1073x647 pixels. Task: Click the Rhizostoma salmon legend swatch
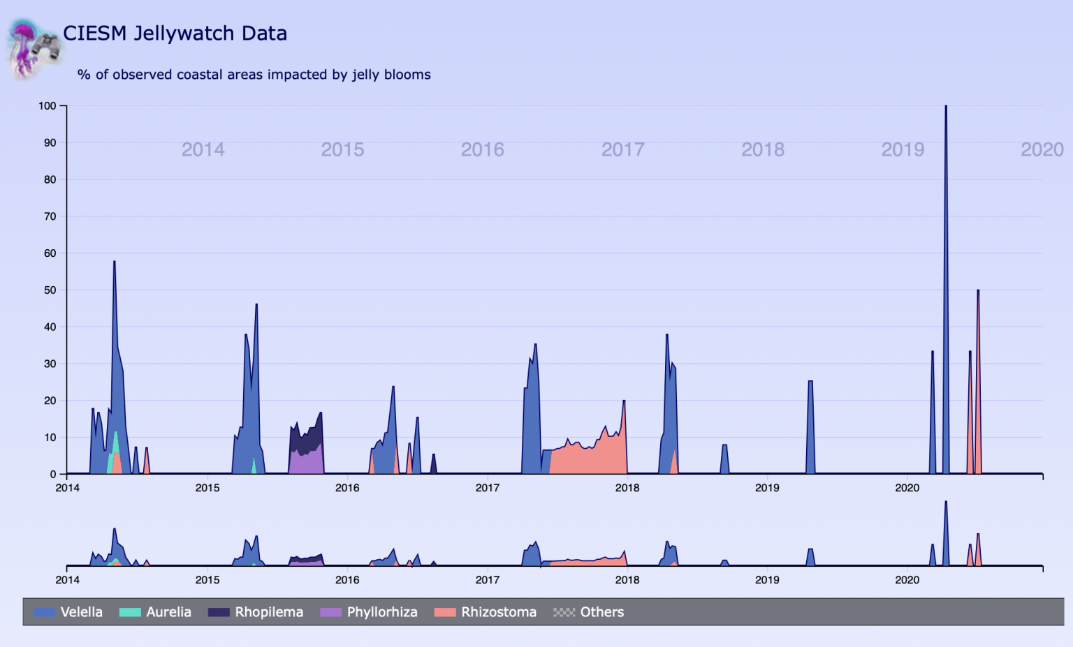tap(444, 612)
